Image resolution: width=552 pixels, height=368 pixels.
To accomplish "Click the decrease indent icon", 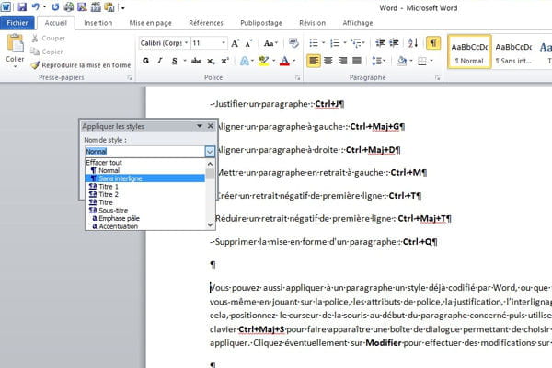I will tap(380, 43).
